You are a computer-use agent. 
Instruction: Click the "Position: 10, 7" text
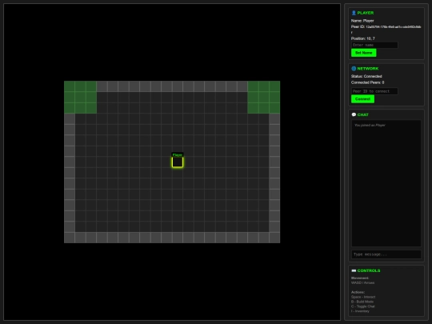pos(363,38)
